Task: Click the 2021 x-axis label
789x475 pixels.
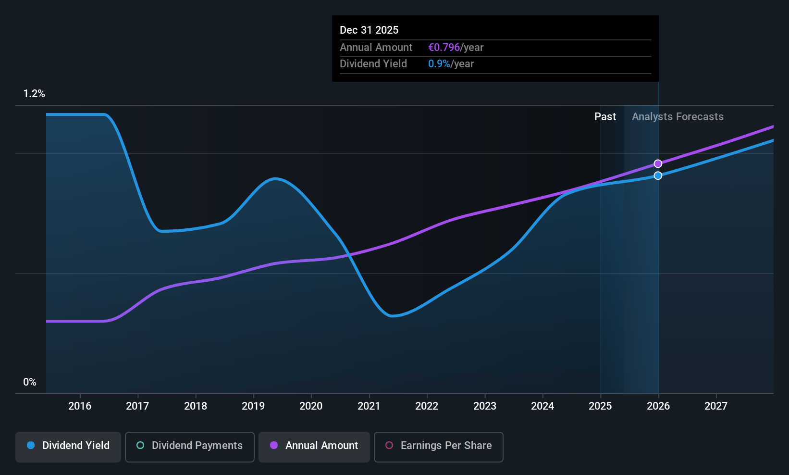Action: click(369, 406)
